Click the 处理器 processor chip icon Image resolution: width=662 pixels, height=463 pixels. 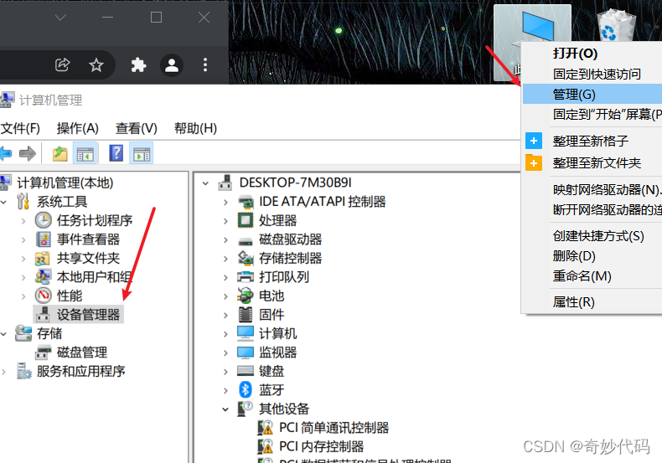pyautogui.click(x=246, y=220)
